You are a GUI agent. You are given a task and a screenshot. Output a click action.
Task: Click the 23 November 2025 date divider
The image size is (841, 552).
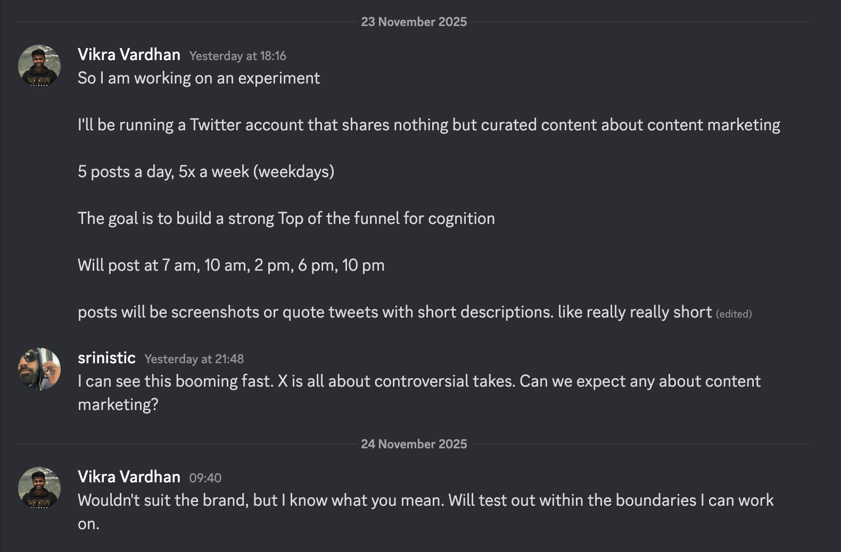pos(414,22)
